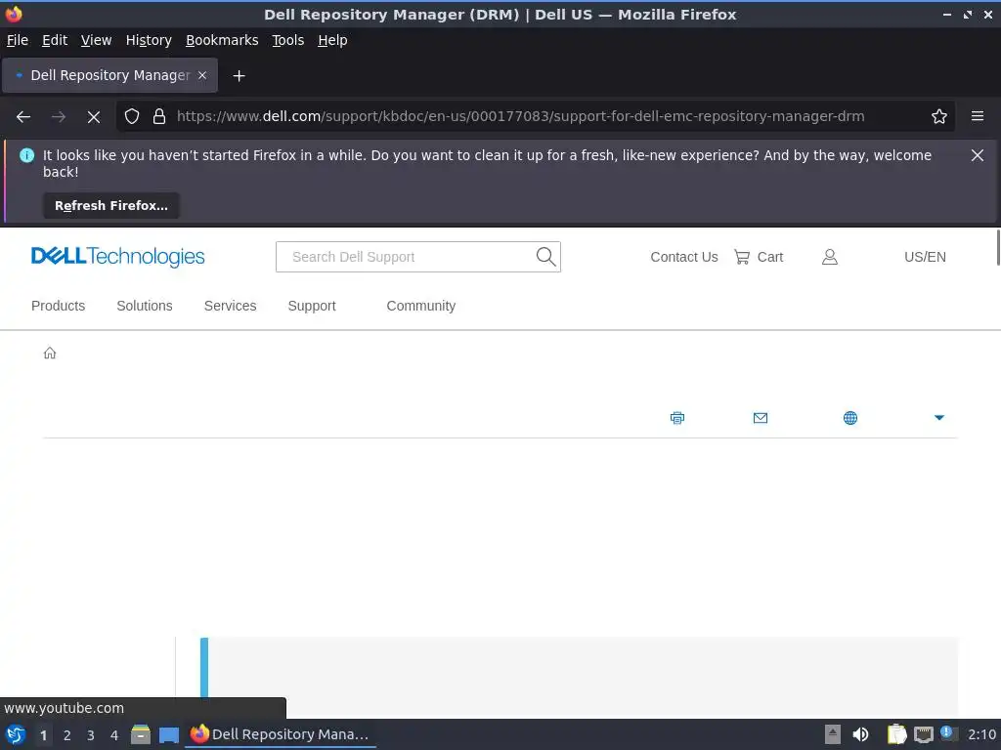
Task: Open the shopping Cart
Action: 759,257
